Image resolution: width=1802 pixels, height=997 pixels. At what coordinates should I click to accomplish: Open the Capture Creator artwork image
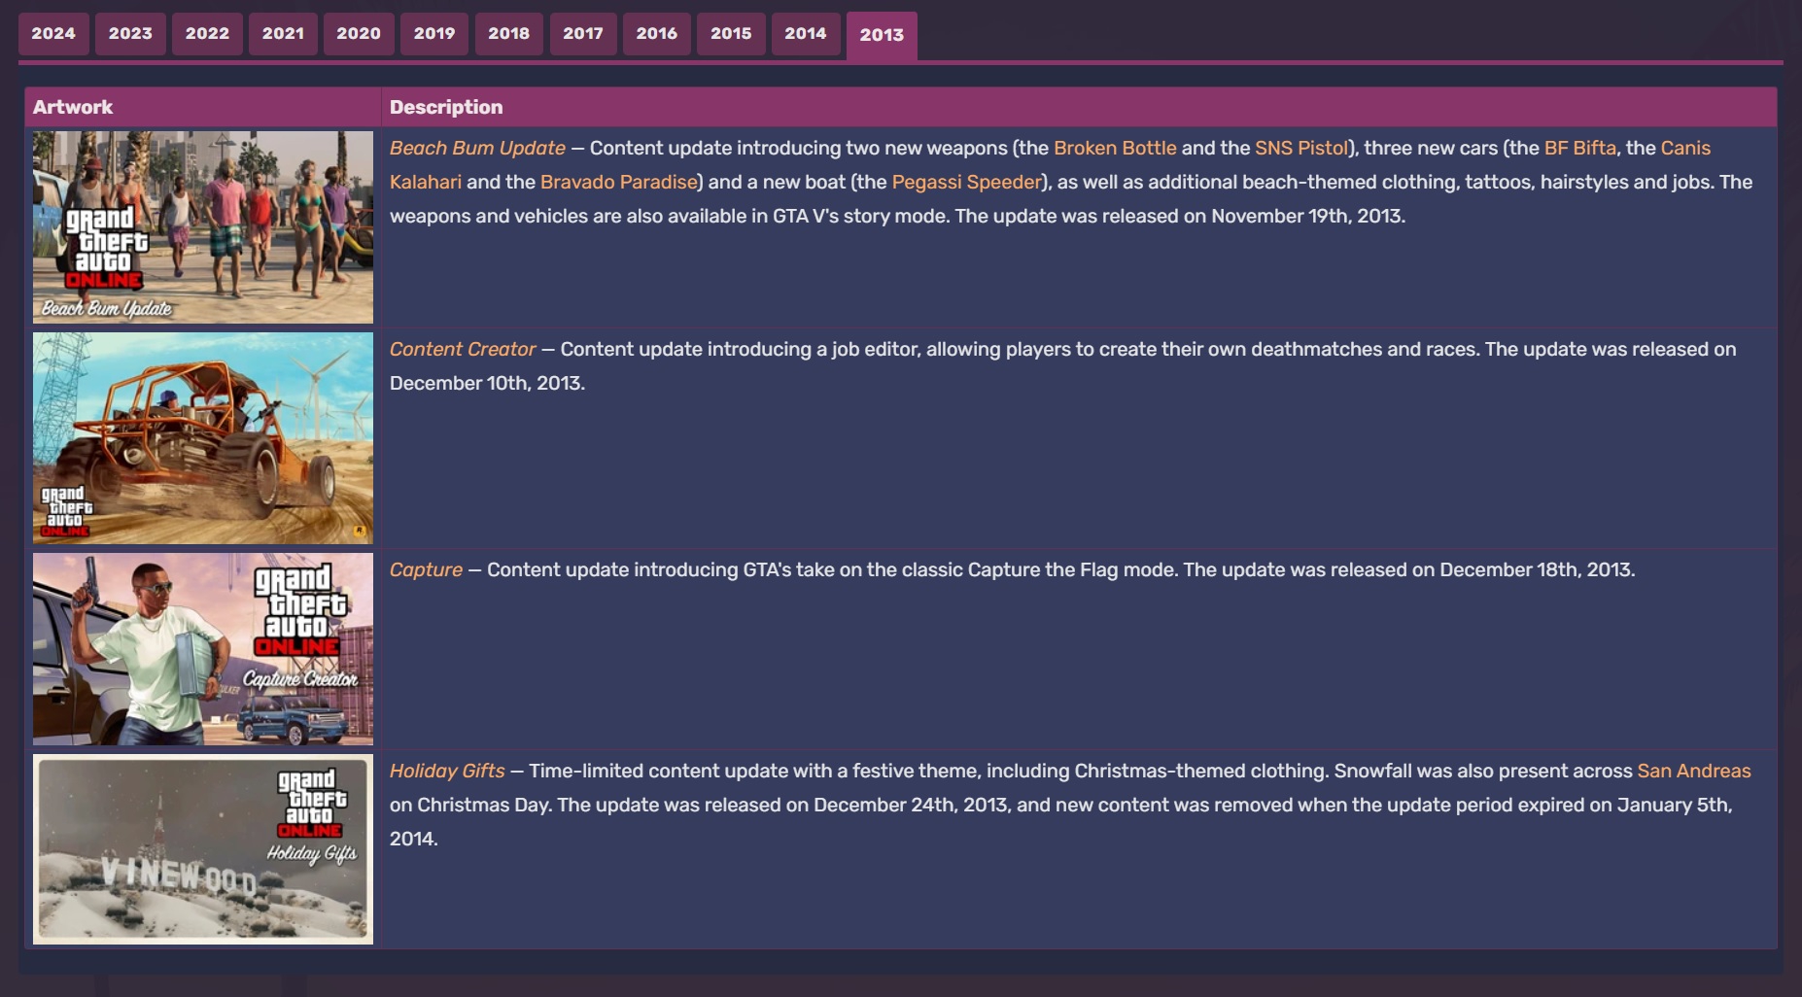pyautogui.click(x=203, y=649)
